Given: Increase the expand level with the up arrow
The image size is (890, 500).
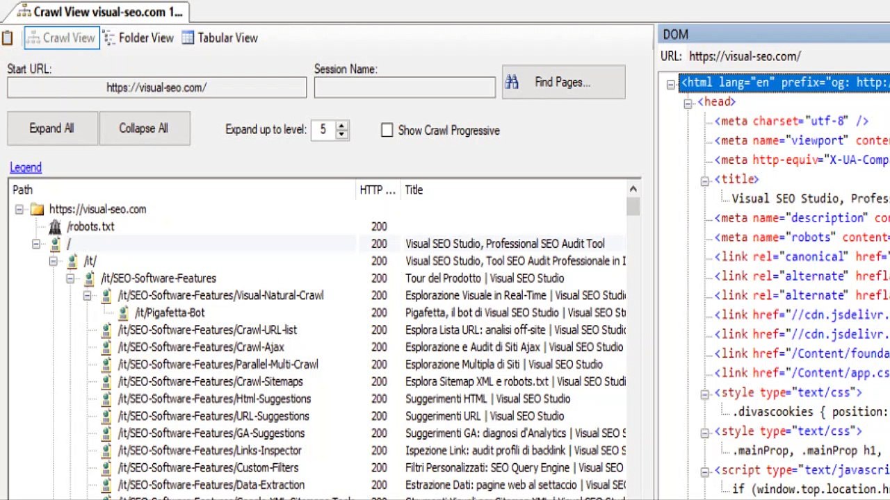Looking at the screenshot, I should [x=341, y=126].
